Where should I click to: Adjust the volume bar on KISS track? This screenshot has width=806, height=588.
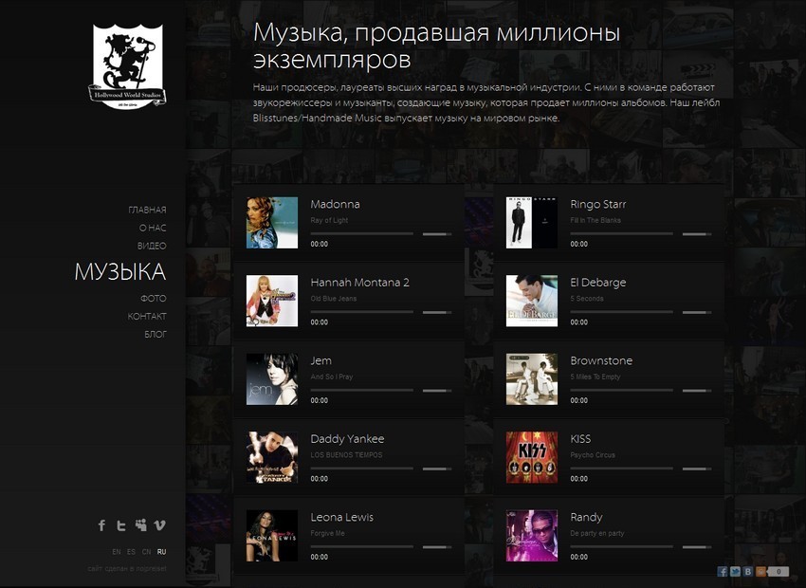click(696, 468)
